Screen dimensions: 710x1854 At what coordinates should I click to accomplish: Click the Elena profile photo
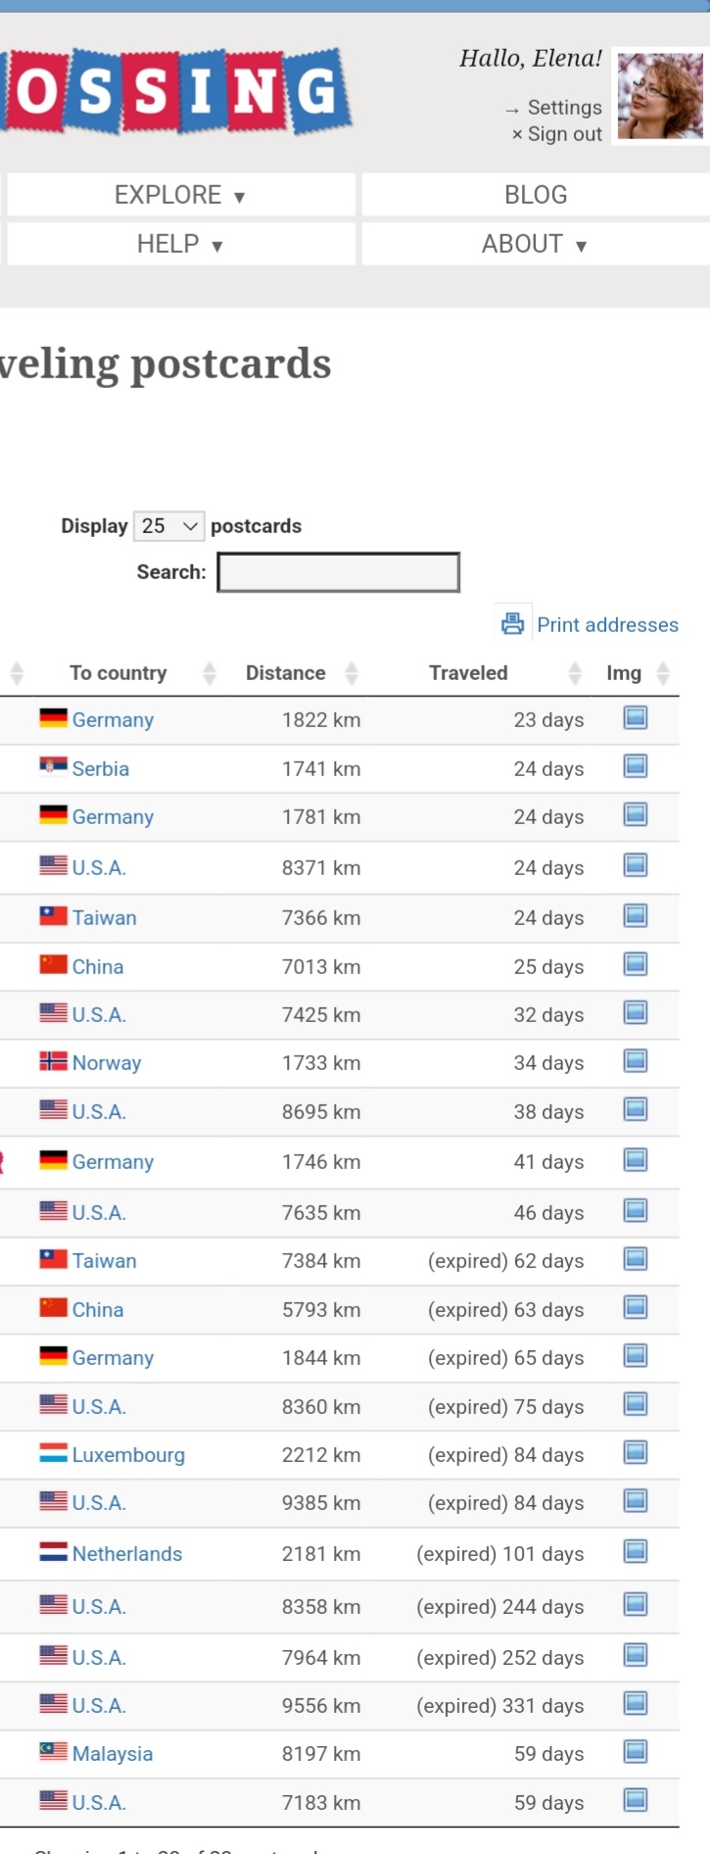click(660, 96)
